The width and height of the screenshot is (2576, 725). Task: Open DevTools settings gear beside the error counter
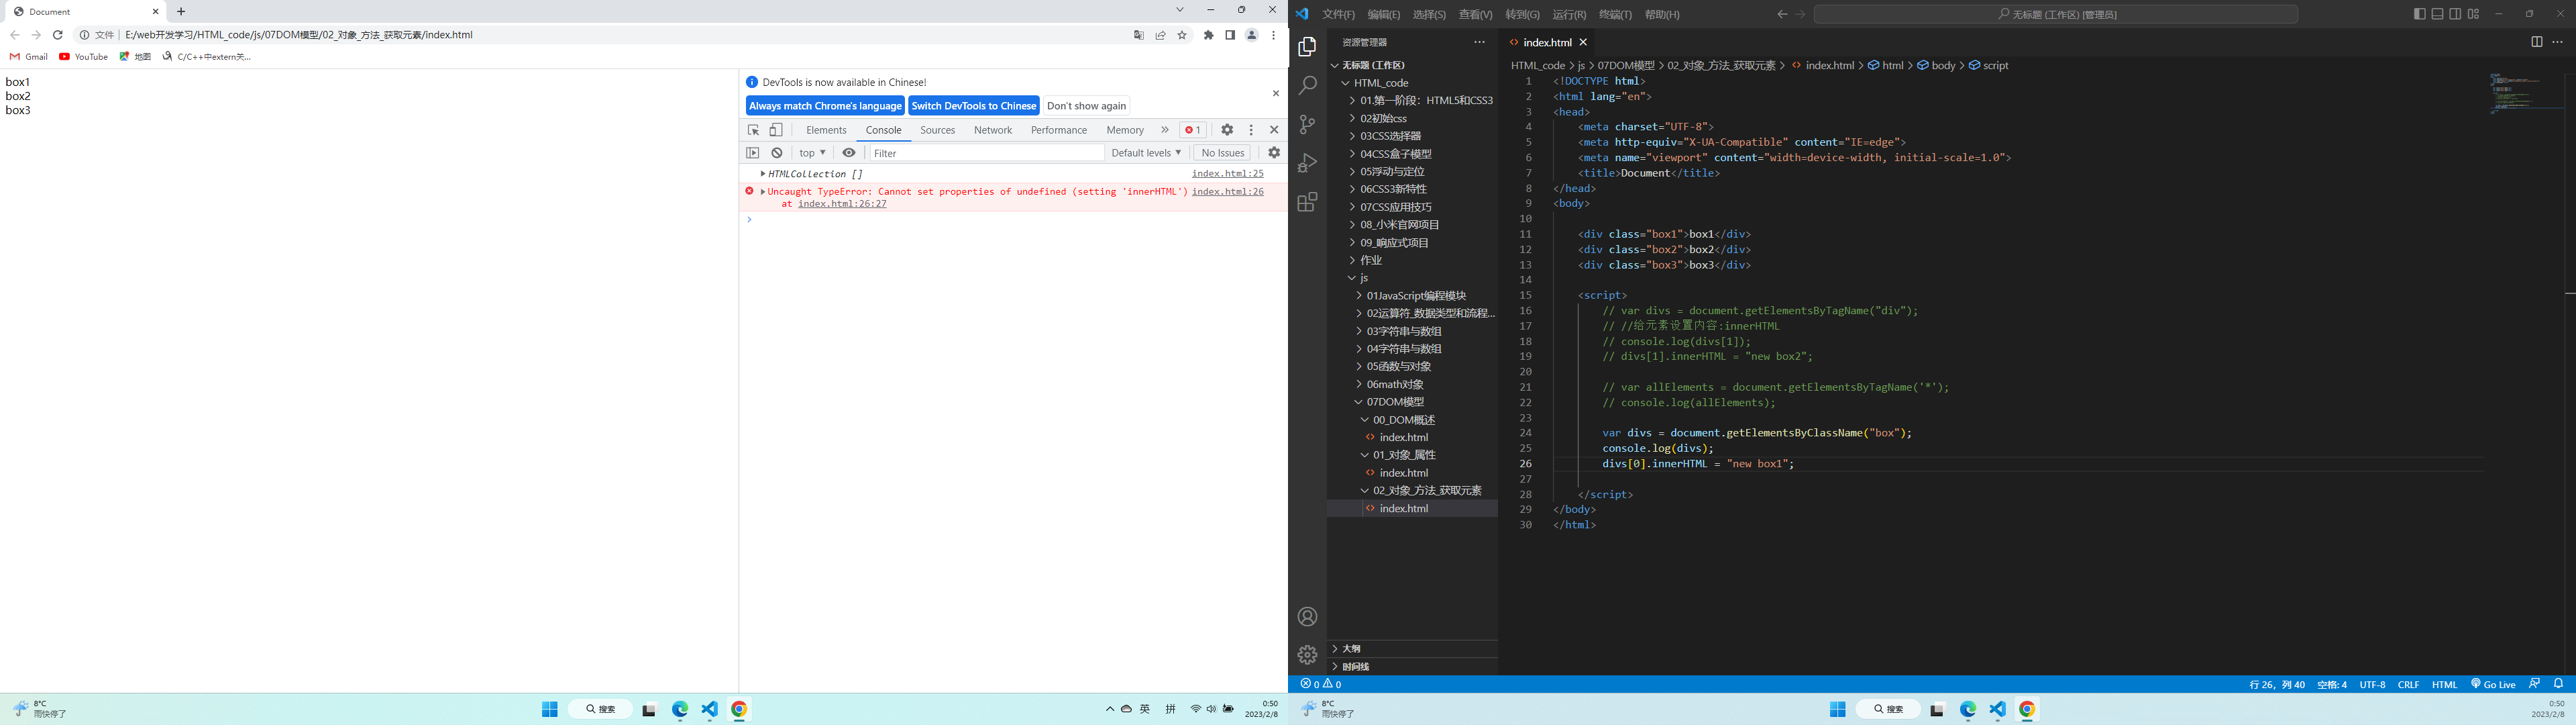(x=1227, y=130)
